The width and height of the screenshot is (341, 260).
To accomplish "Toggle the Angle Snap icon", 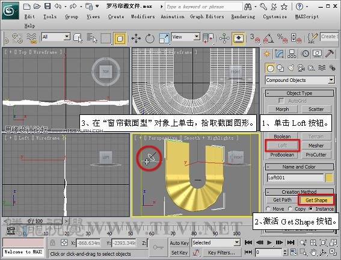I will 269,38.
